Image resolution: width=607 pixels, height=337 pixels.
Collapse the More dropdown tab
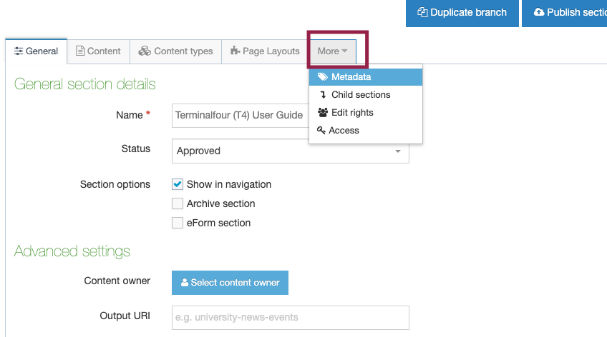(x=333, y=51)
